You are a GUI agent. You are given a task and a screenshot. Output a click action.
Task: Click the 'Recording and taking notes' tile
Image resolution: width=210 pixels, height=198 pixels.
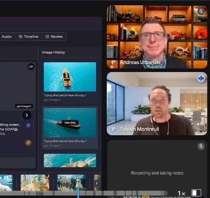click(x=157, y=169)
